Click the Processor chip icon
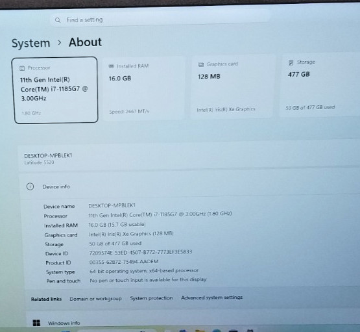The width and height of the screenshot is (360, 332). (x=22, y=68)
